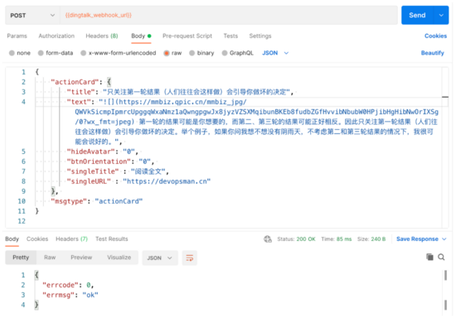Click Save Response

(417, 239)
